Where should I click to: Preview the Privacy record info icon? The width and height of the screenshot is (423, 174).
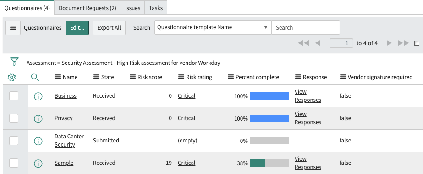click(x=38, y=119)
